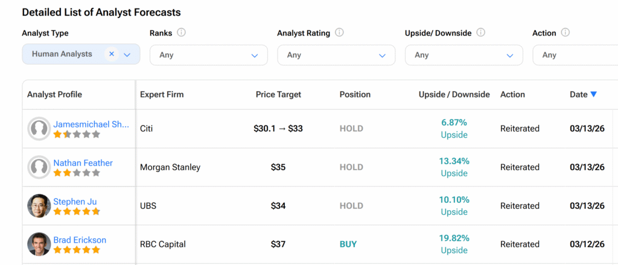Viewport: 618px width, 265px height.
Task: Open Stephen Ju analyst profile link
Action: coord(75,202)
